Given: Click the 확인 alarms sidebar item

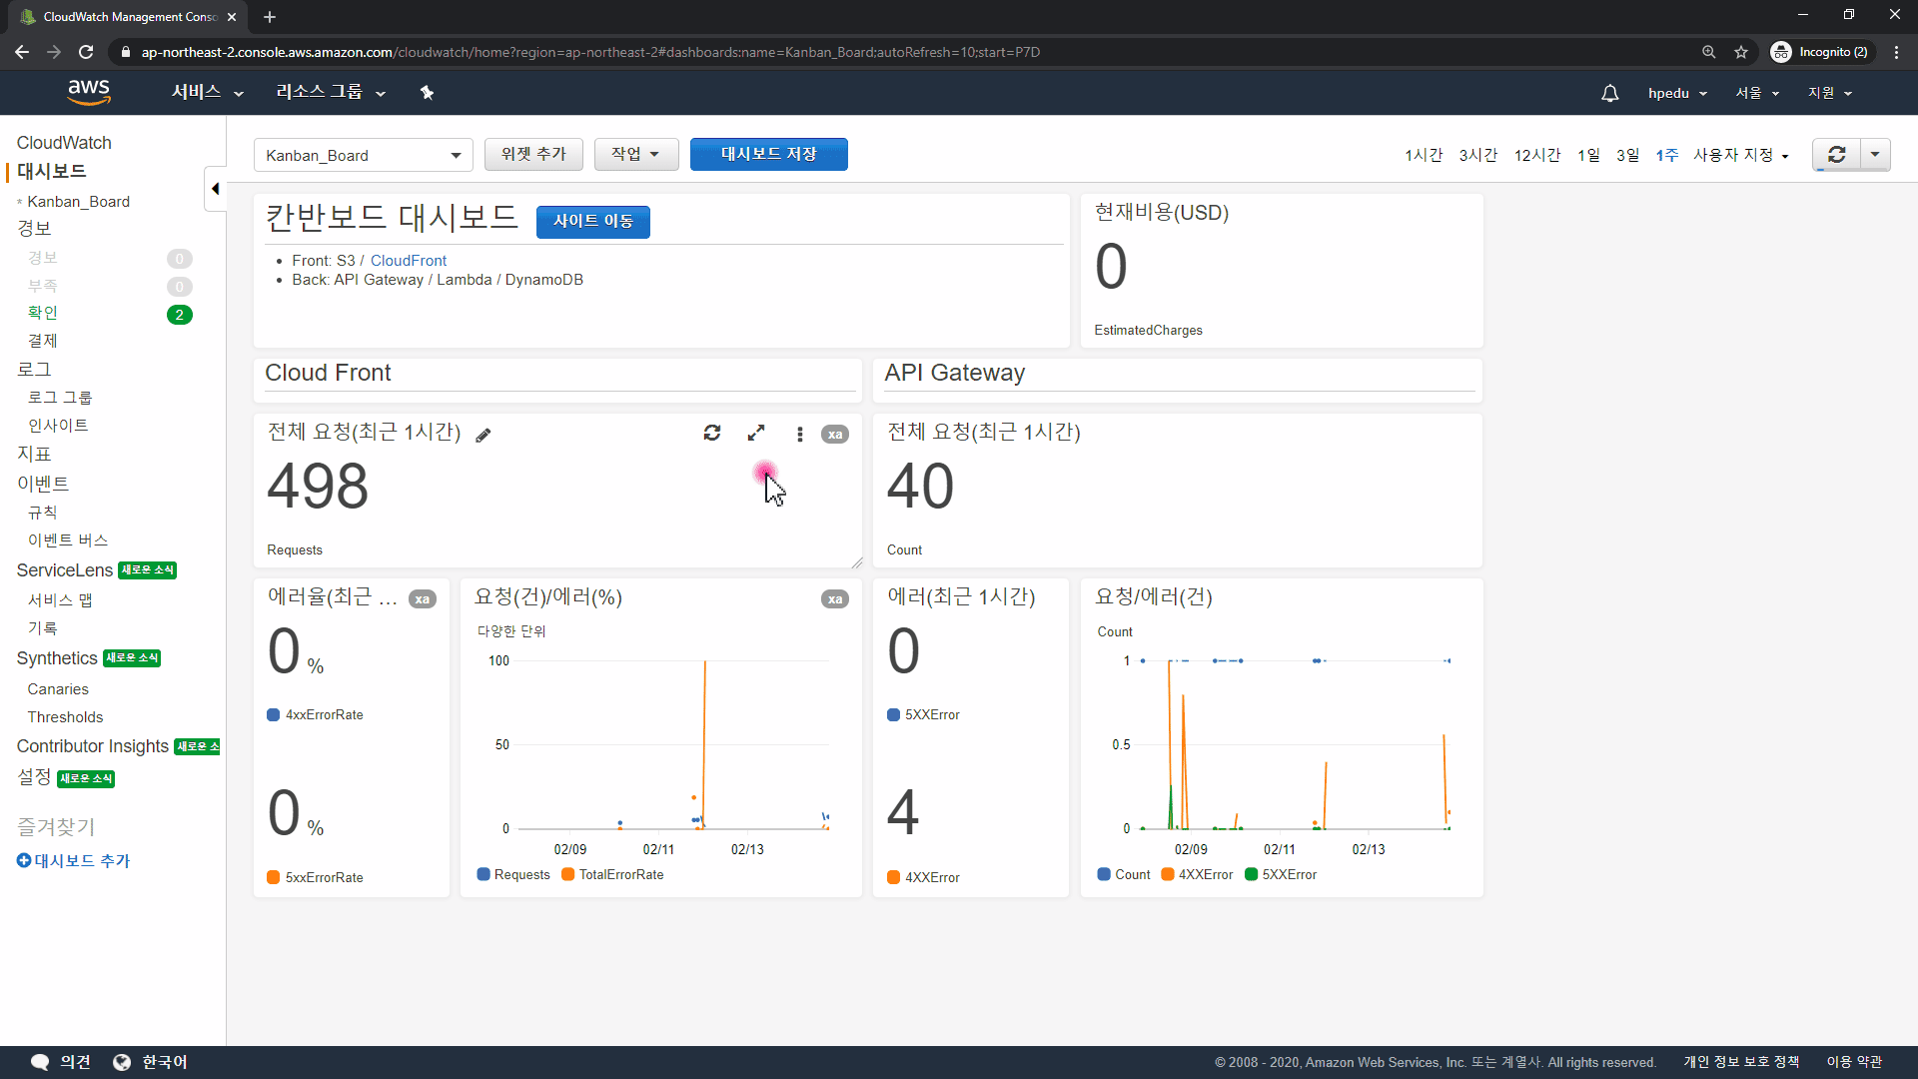Looking at the screenshot, I should [43, 314].
